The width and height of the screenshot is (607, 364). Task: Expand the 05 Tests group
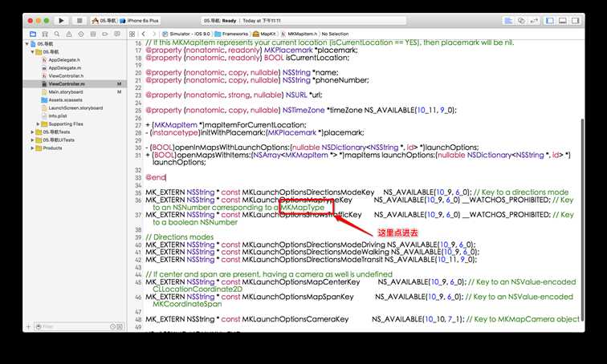tap(32, 132)
